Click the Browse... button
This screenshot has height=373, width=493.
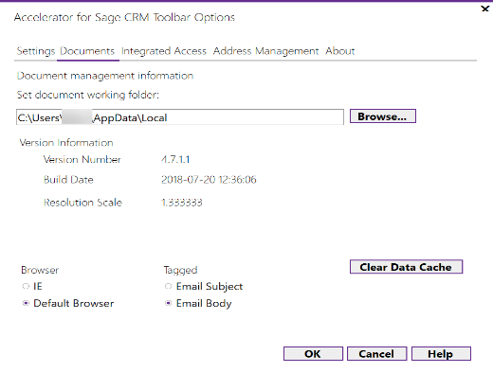click(x=383, y=116)
